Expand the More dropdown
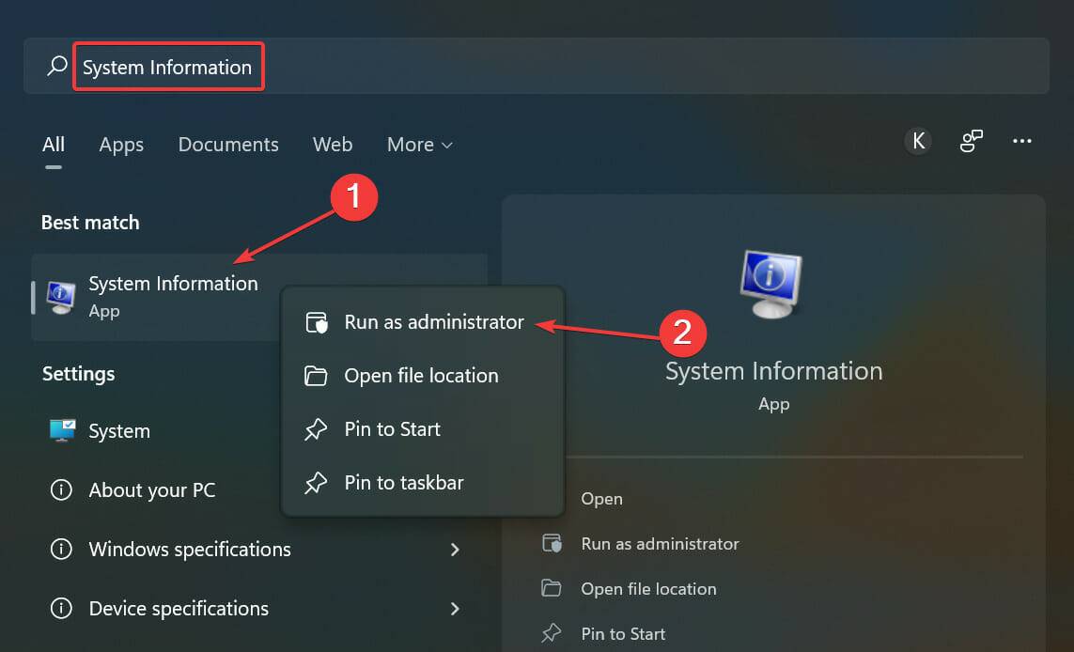Viewport: 1074px width, 652px height. coord(419,145)
